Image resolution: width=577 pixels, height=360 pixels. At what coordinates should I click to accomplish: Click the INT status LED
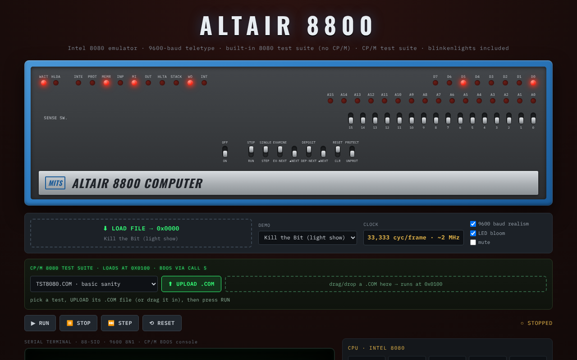pyautogui.click(x=204, y=83)
